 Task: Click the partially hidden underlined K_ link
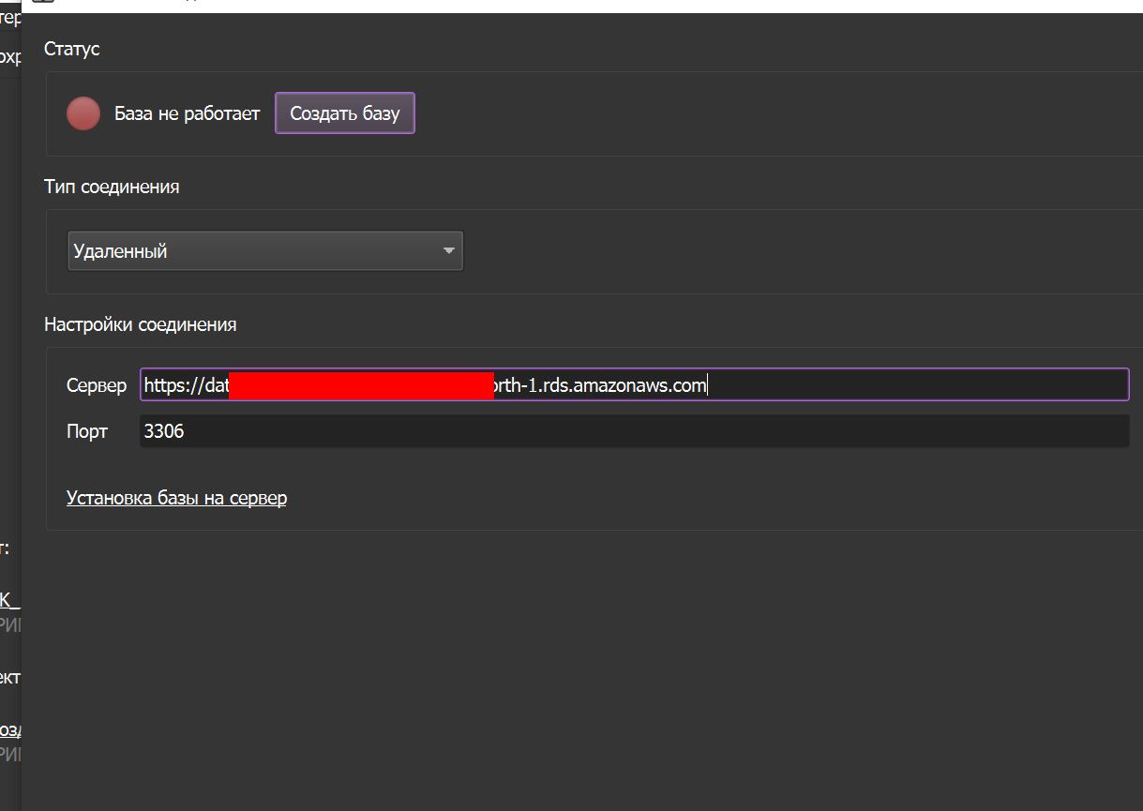click(x=8, y=600)
